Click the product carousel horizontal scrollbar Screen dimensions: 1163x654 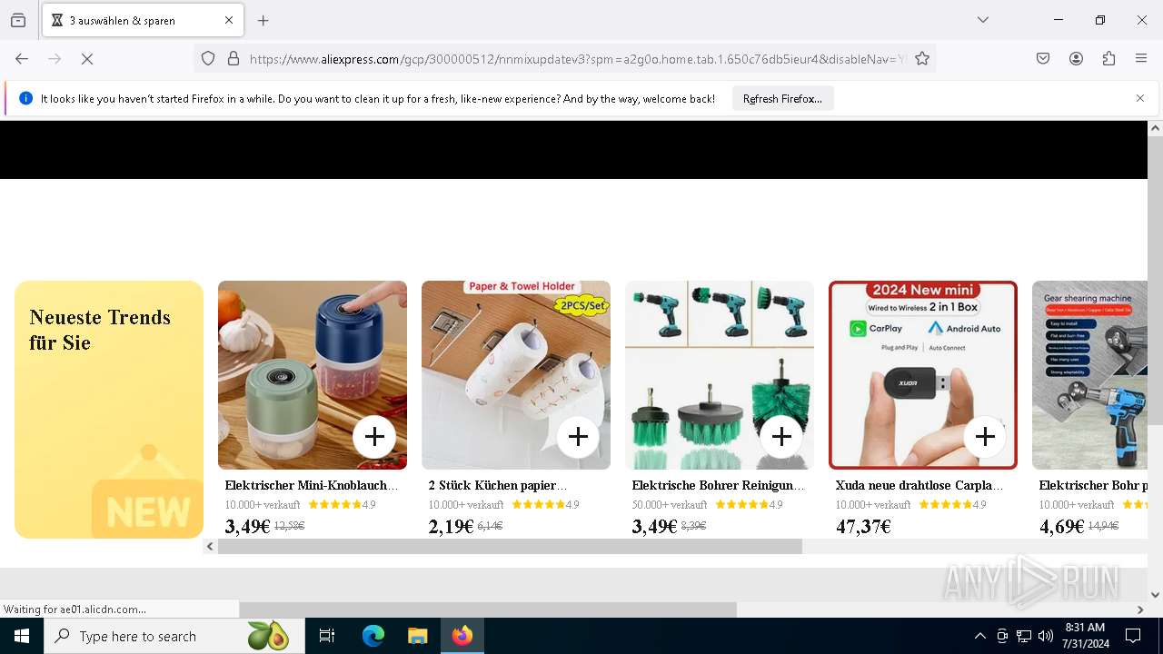[510, 547]
